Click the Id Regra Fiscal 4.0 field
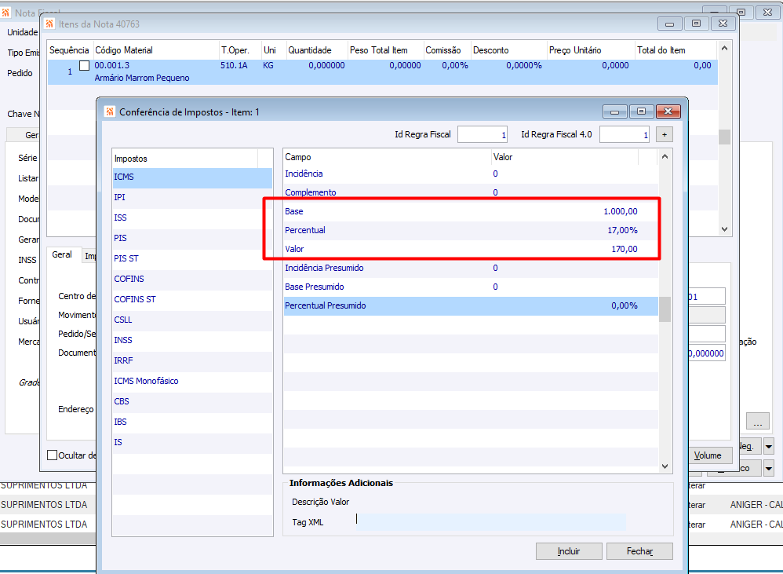This screenshot has width=783, height=574. tap(625, 134)
